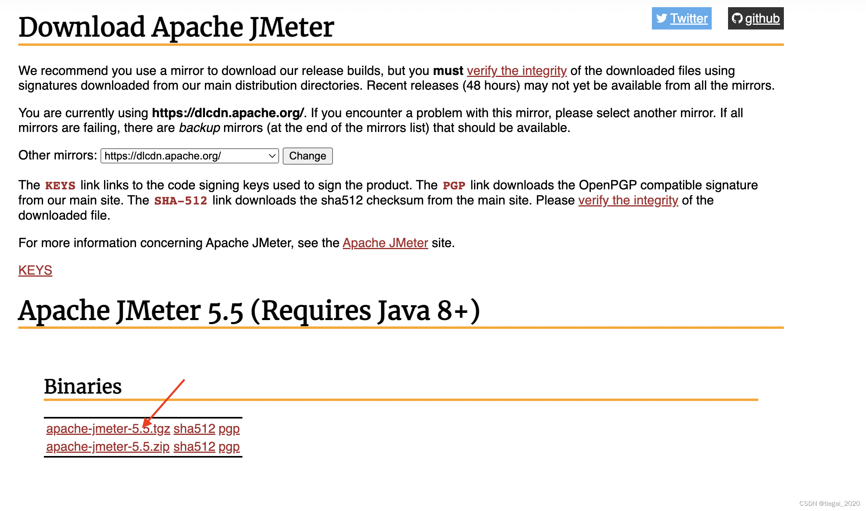
Task: Click sha512 link for zip file
Action: [193, 446]
